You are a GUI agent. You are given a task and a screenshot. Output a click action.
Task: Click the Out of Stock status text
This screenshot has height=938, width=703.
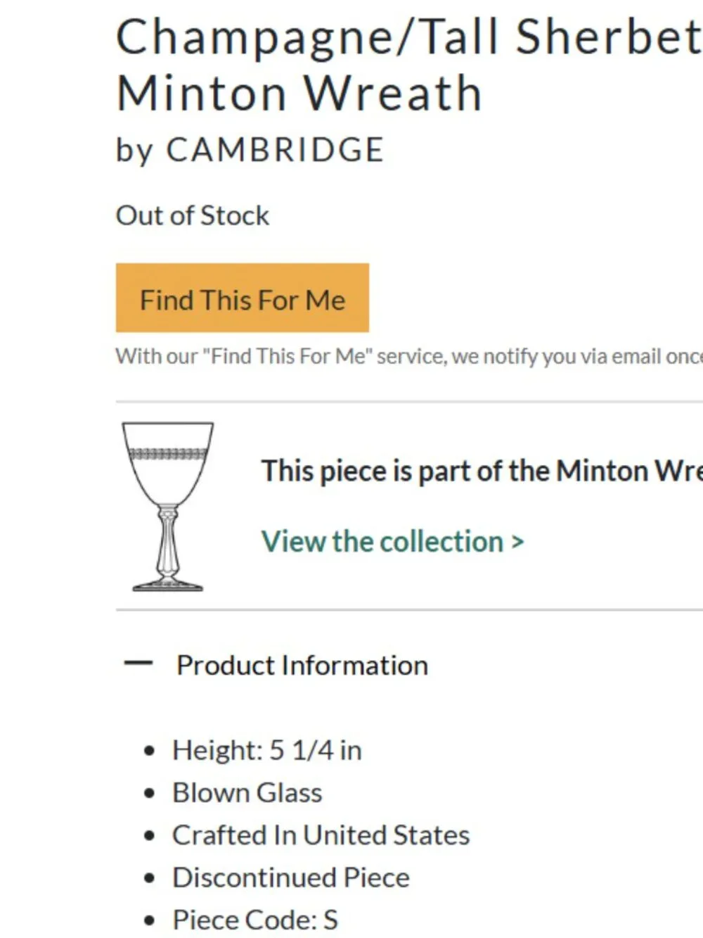click(x=192, y=215)
